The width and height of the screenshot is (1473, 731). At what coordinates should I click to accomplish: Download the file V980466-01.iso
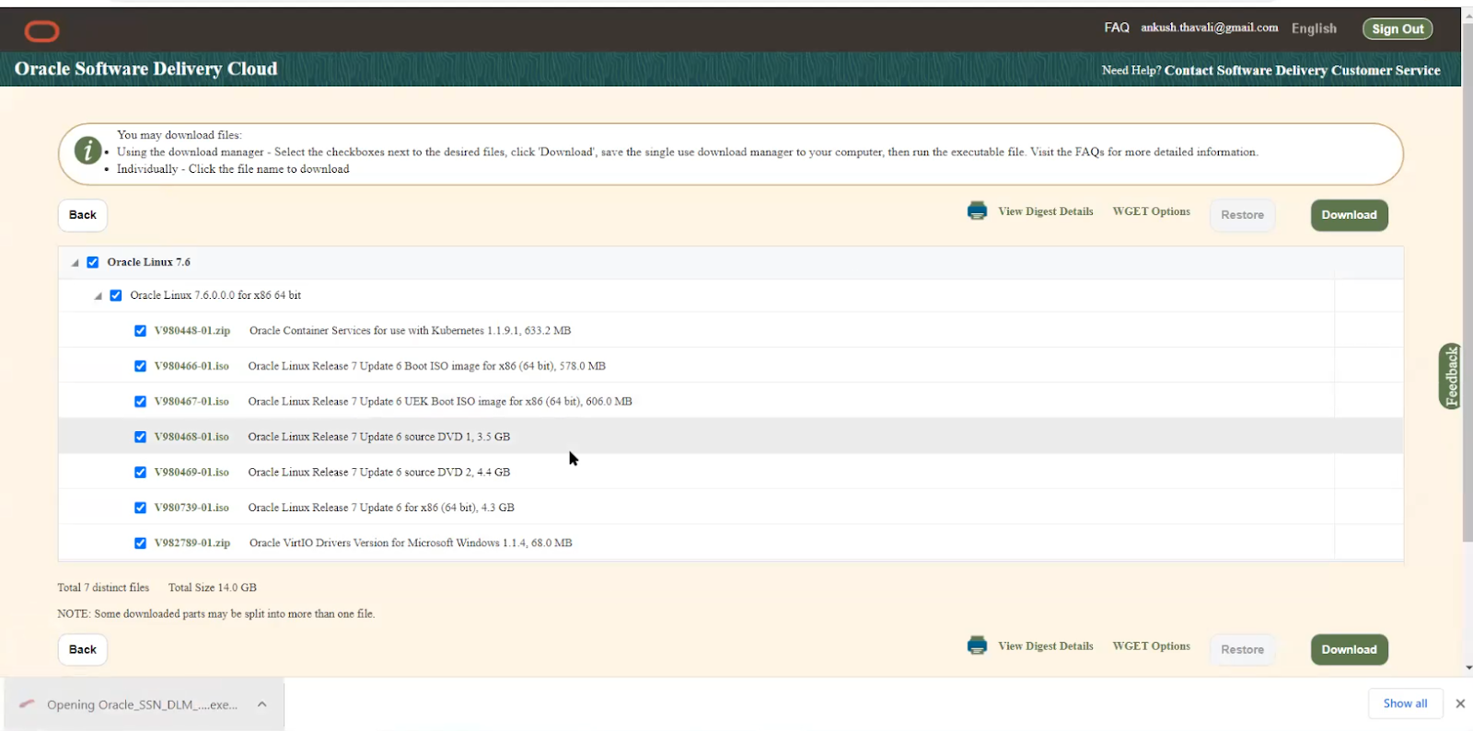pos(191,366)
